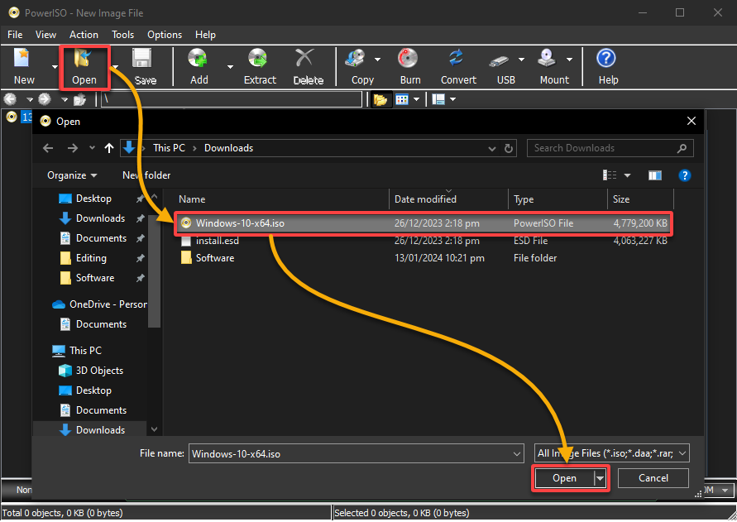Click the USB drive toolbar icon
Image resolution: width=737 pixels, height=522 pixels.
(499, 60)
